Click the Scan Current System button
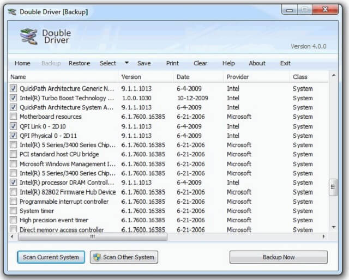Image resolution: width=349 pixels, height=280 pixels. tap(51, 257)
